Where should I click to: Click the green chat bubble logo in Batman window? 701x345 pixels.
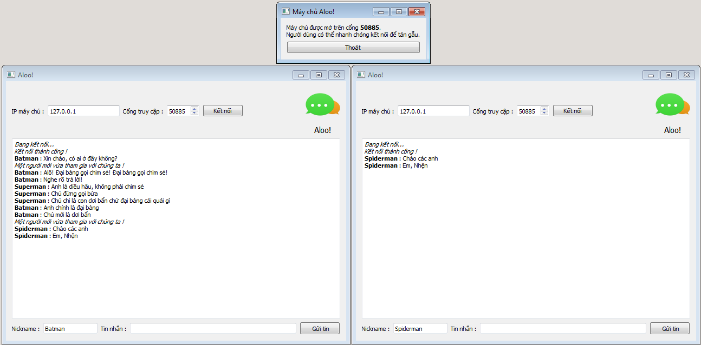pos(323,104)
